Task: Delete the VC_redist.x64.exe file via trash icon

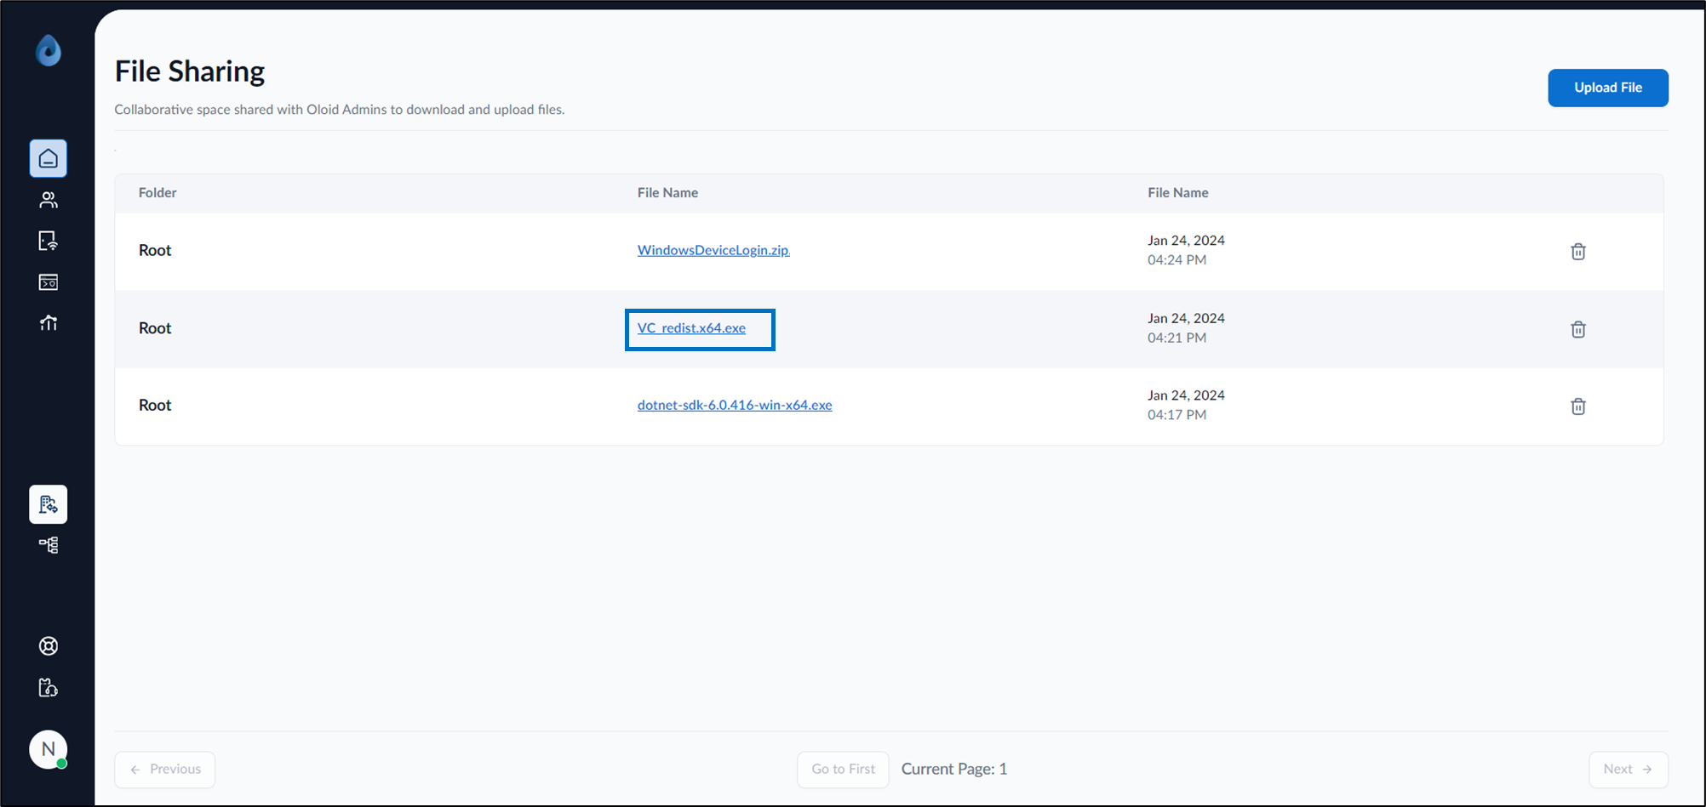Action: pyautogui.click(x=1578, y=329)
